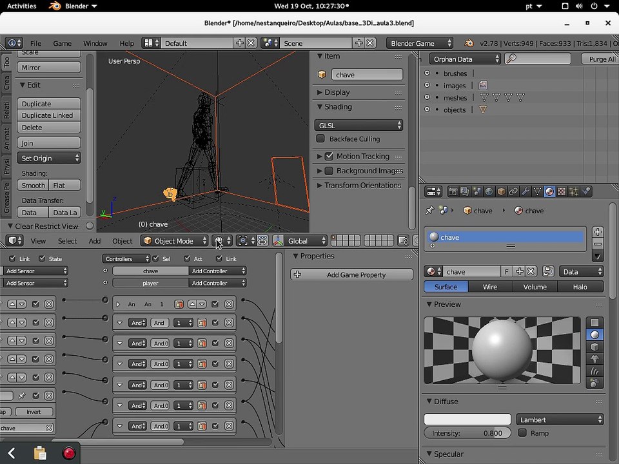Screen dimensions: 619x464
Task: Open the Lambert diffuse shader dropdown
Action: point(560,420)
